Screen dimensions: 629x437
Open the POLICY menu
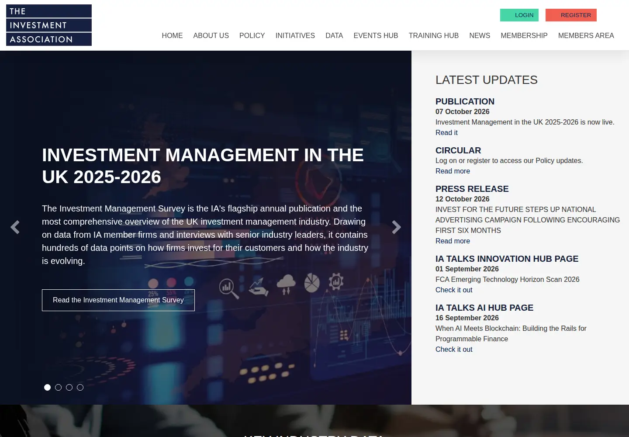pos(252,35)
